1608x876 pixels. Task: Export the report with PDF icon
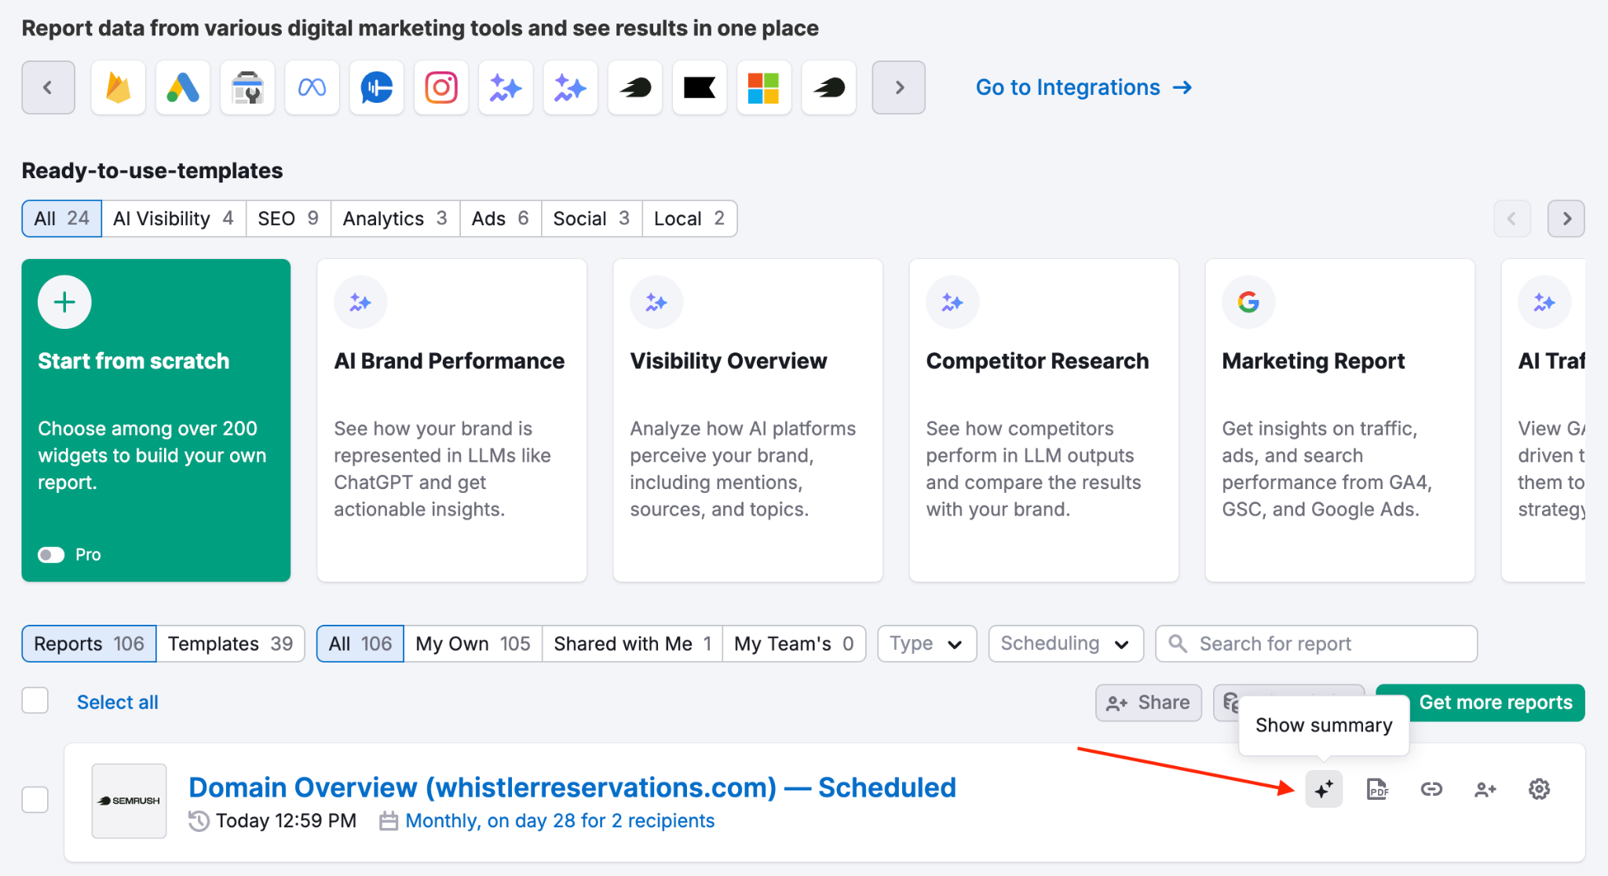click(1377, 789)
